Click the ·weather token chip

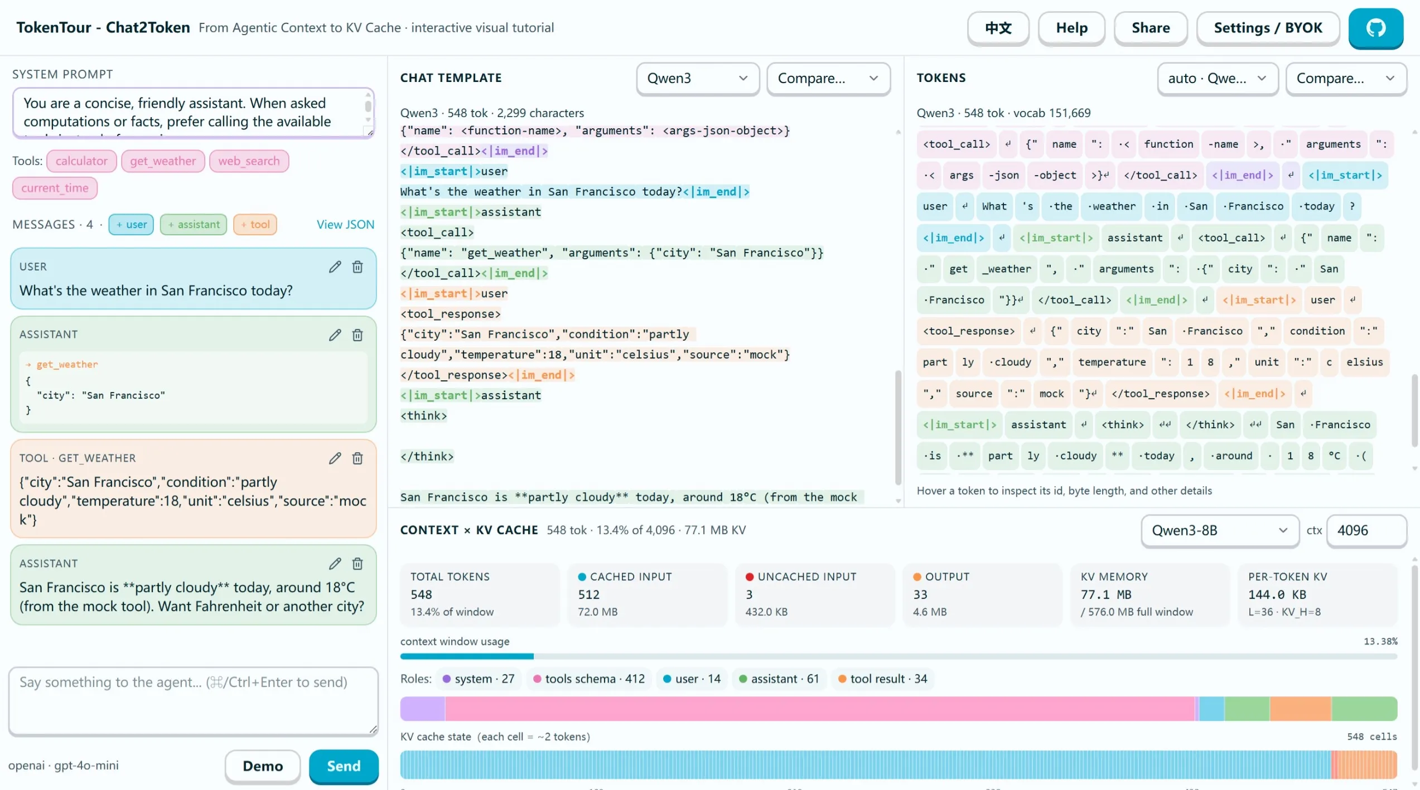pos(1111,206)
